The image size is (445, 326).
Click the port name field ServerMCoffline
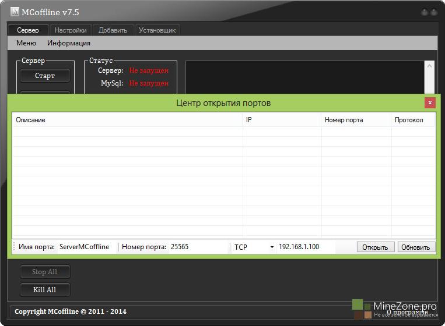[86, 247]
